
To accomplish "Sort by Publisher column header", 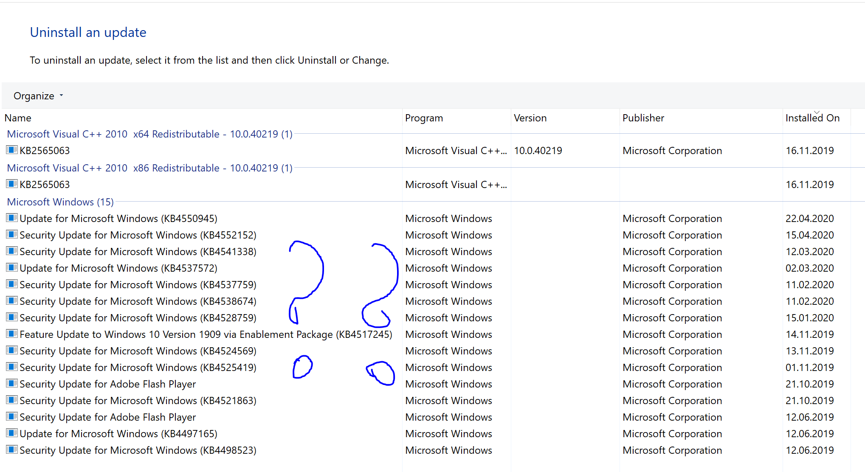I will (643, 118).
